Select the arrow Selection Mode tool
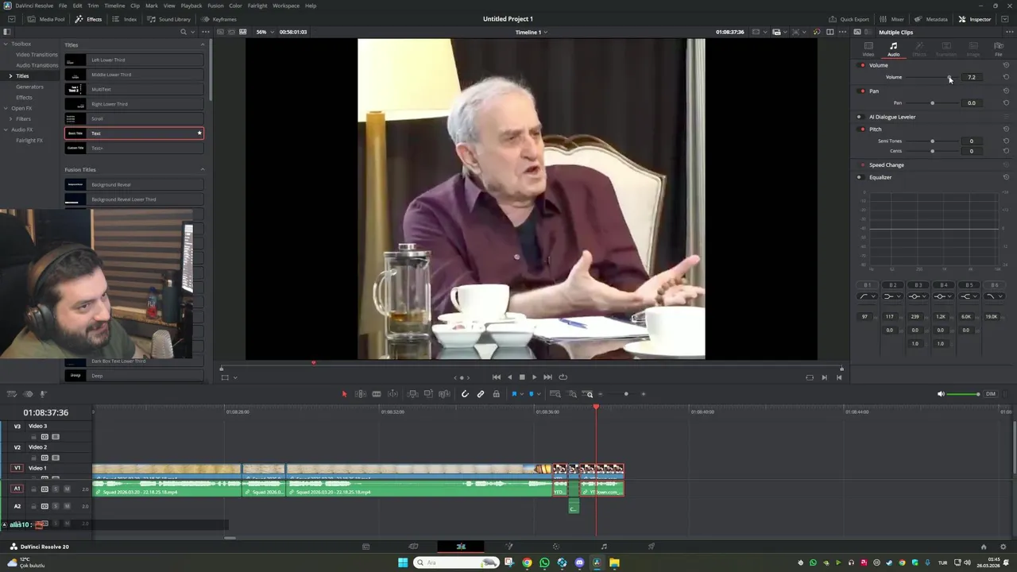This screenshot has width=1017, height=572. [344, 394]
